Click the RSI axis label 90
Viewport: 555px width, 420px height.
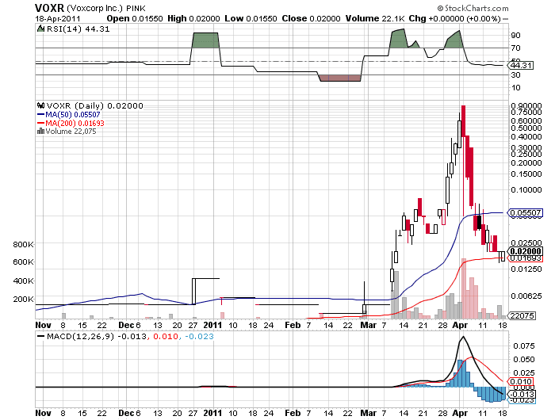pyautogui.click(x=515, y=35)
